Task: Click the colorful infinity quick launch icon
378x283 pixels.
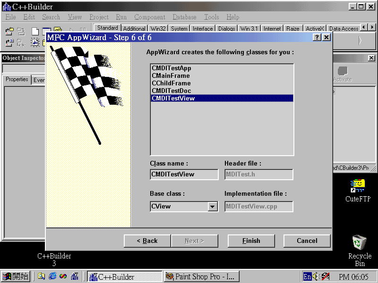Action: 63,276
